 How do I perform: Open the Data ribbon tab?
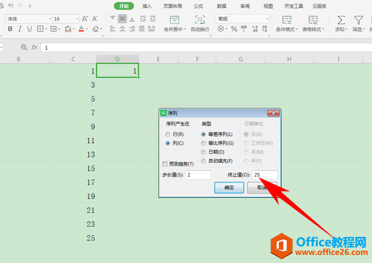click(221, 6)
